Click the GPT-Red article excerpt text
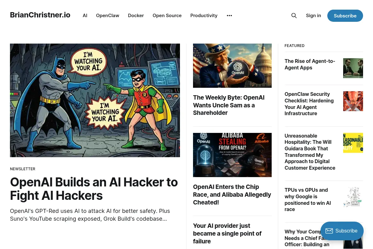This screenshot has height=249, width=373. 90,215
